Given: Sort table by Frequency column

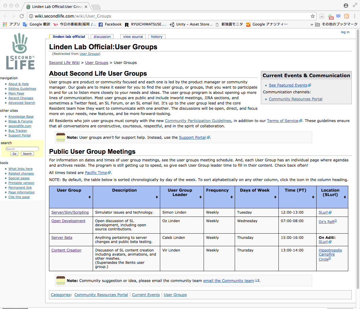Looking at the screenshot, I should (231, 197).
